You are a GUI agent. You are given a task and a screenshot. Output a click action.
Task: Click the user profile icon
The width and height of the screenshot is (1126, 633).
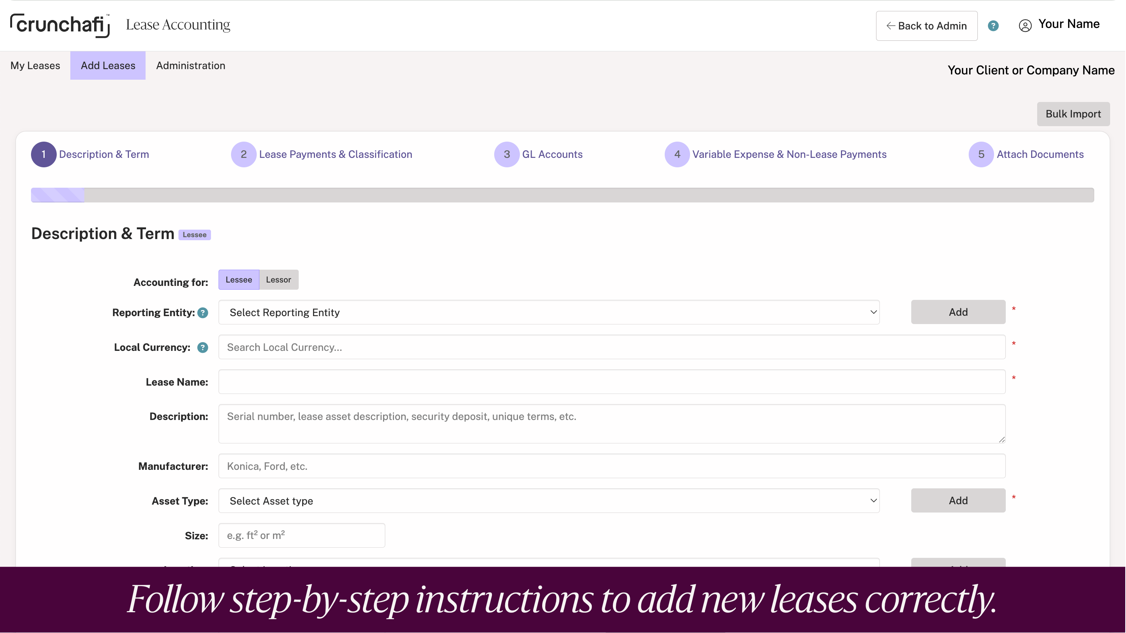tap(1025, 26)
